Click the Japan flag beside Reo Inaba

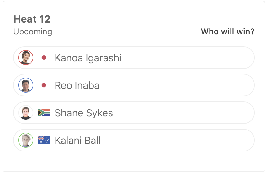pos(44,85)
